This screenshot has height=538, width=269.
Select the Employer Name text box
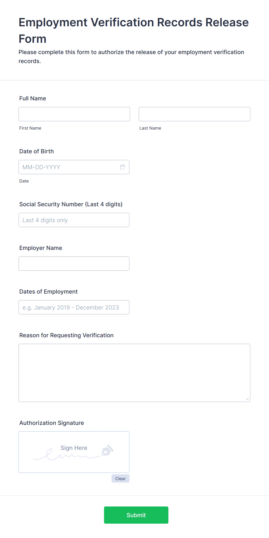coord(74,264)
